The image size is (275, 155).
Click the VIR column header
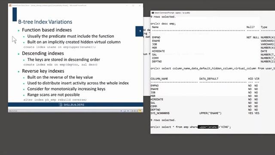coord(257,79)
